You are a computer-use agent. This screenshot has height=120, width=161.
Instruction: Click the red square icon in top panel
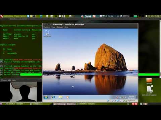pyautogui.click(x=94, y=16)
